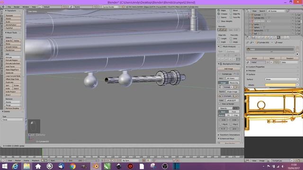Open the All Scenes display dropdown
Screen dimensions: 303x170
tap(276, 11)
